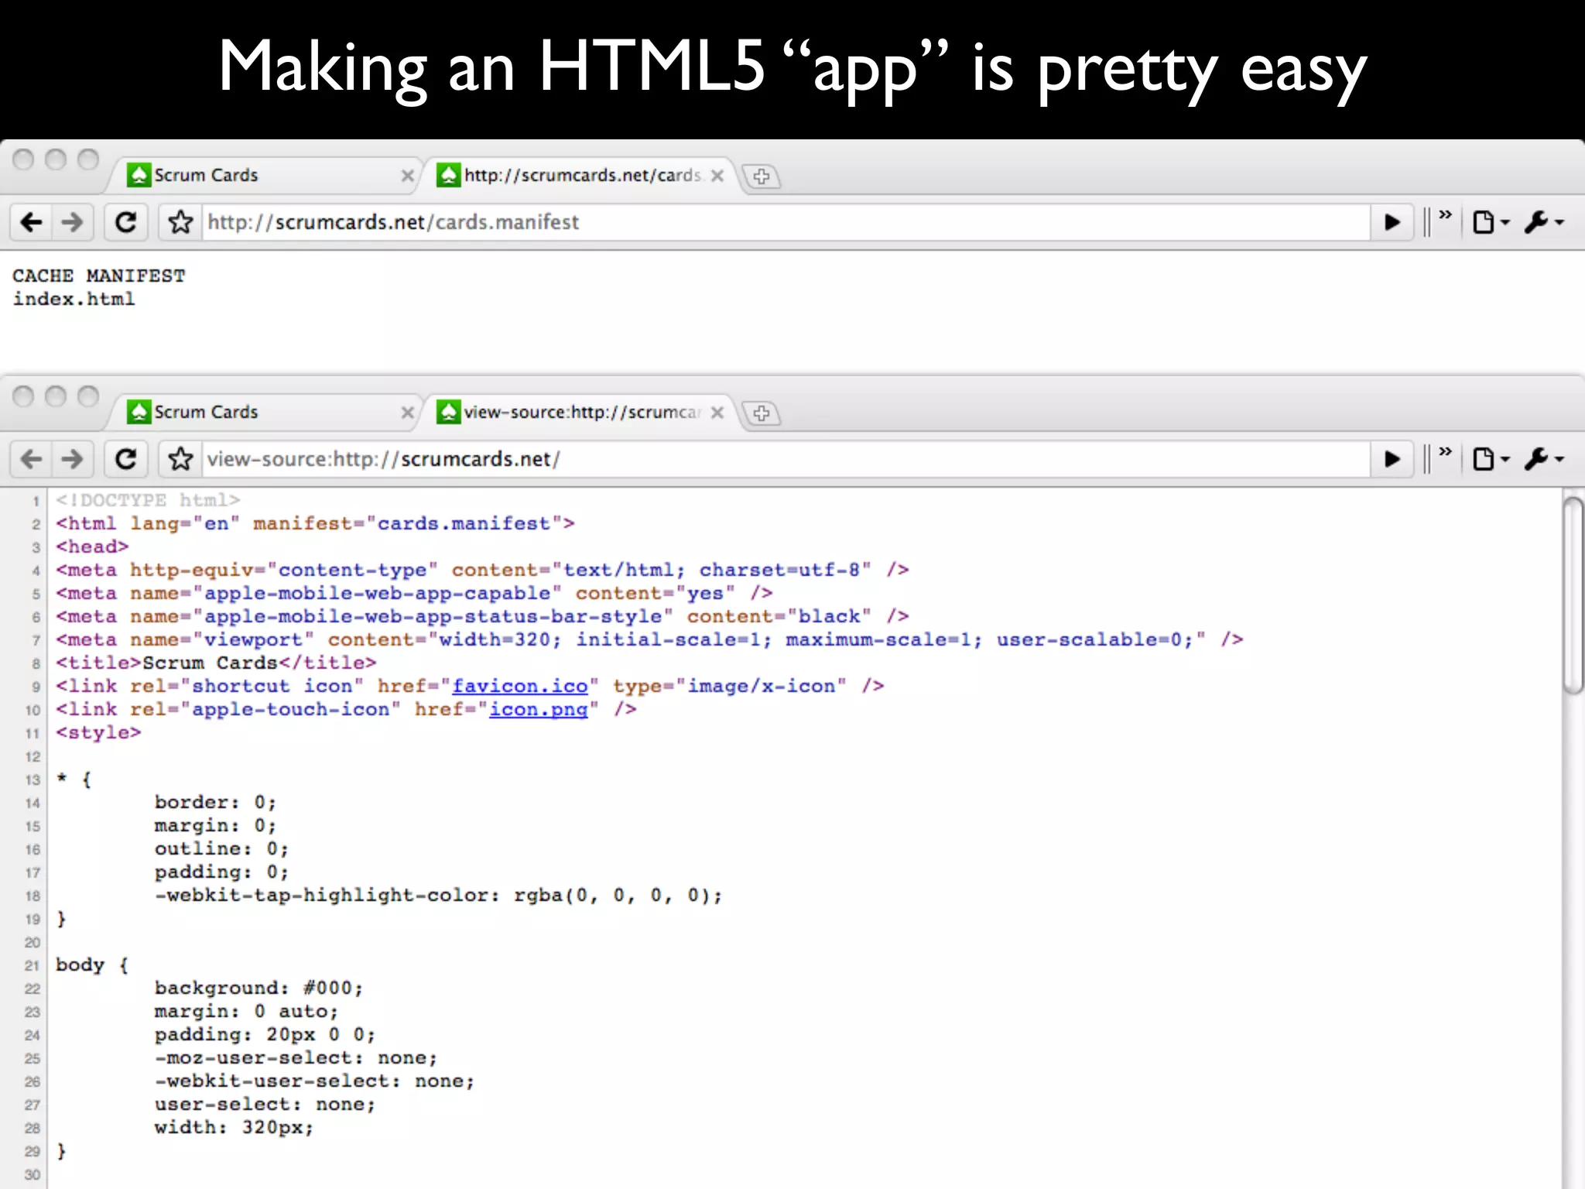Click the 'background: #000;' CSS line
1585x1189 pixels.
pyautogui.click(x=258, y=989)
